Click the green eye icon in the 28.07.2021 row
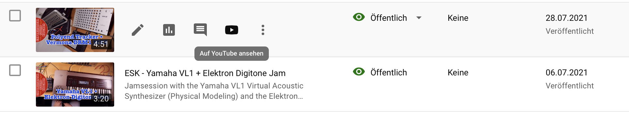The height and width of the screenshot is (117, 629). 359,17
